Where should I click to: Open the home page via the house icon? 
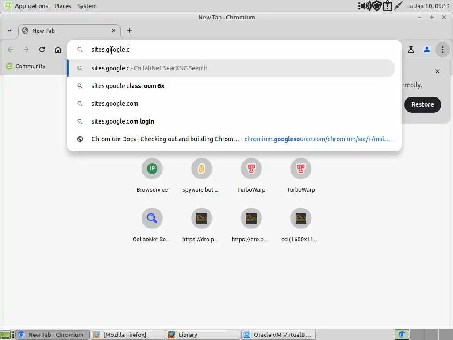click(x=58, y=50)
